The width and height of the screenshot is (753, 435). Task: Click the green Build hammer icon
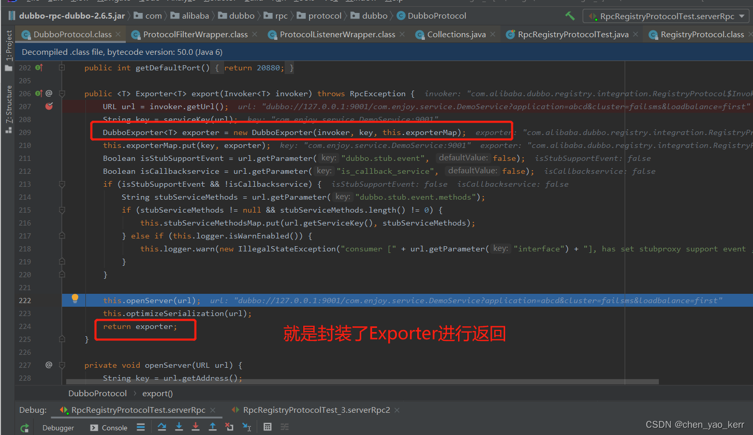tap(570, 16)
